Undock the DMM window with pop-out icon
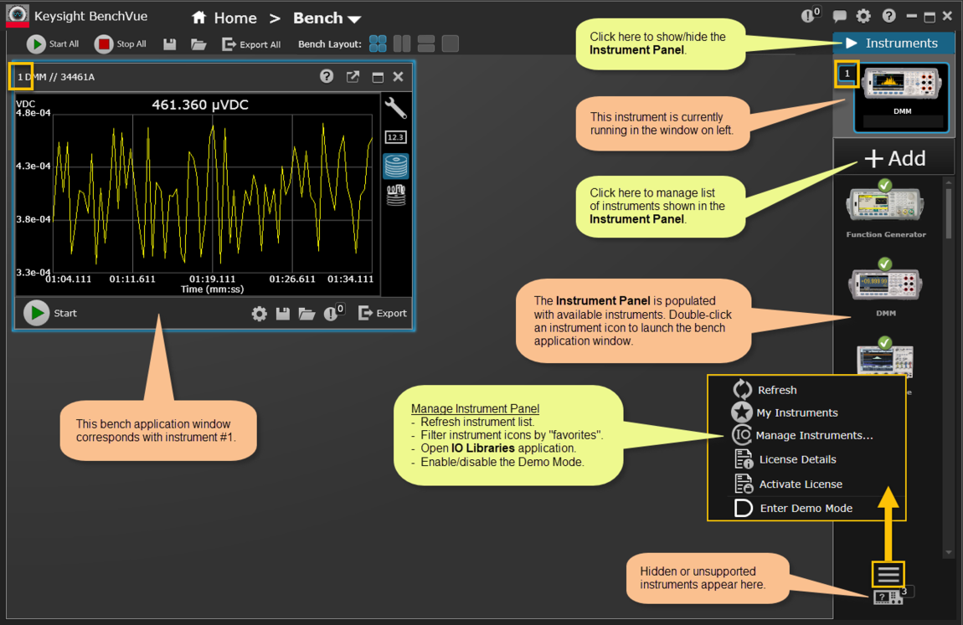 point(353,77)
